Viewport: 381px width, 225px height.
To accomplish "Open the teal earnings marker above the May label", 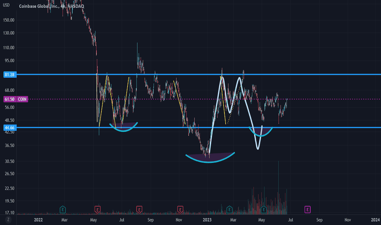I will click(264, 209).
